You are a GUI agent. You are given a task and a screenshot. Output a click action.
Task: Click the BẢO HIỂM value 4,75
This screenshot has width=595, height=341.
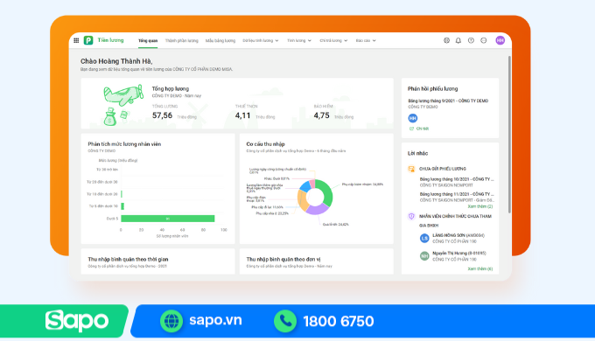321,115
